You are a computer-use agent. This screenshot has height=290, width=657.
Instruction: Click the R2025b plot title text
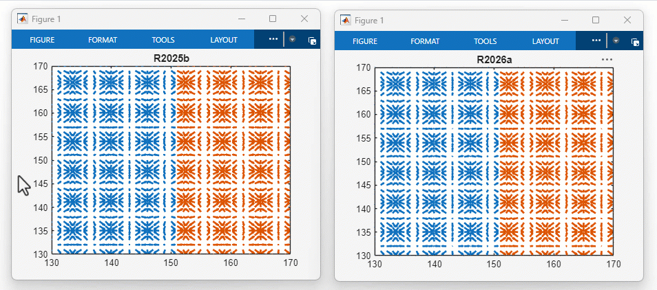(x=171, y=59)
